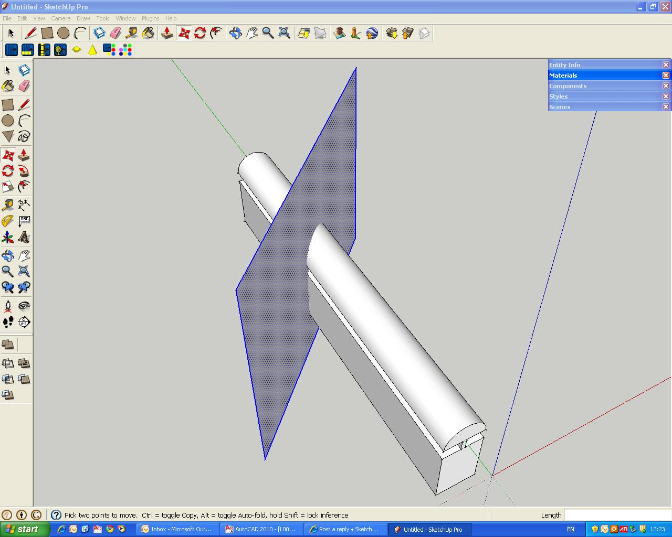This screenshot has height=537, width=672.
Task: Pick the Polygon tool
Action: point(8,136)
